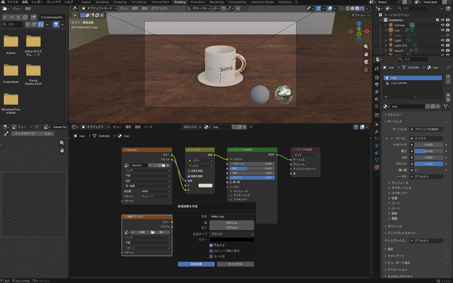
Task: Uncheck 係数を制限 on the Mix node
Action: (x=189, y=176)
